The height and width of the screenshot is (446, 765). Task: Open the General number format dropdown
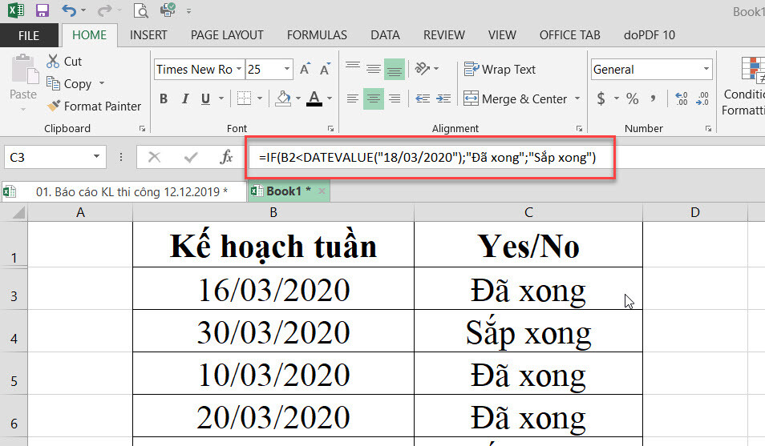coord(706,69)
